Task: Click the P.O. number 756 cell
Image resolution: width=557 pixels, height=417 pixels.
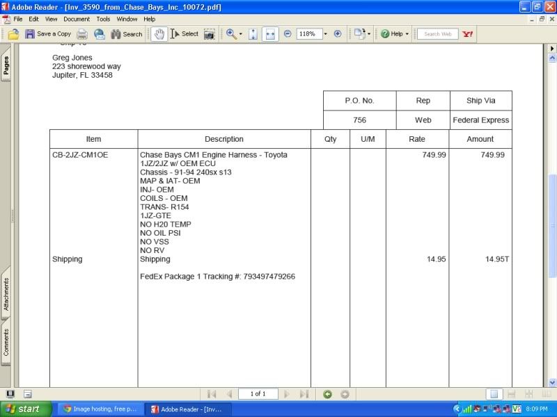Action: (x=359, y=120)
